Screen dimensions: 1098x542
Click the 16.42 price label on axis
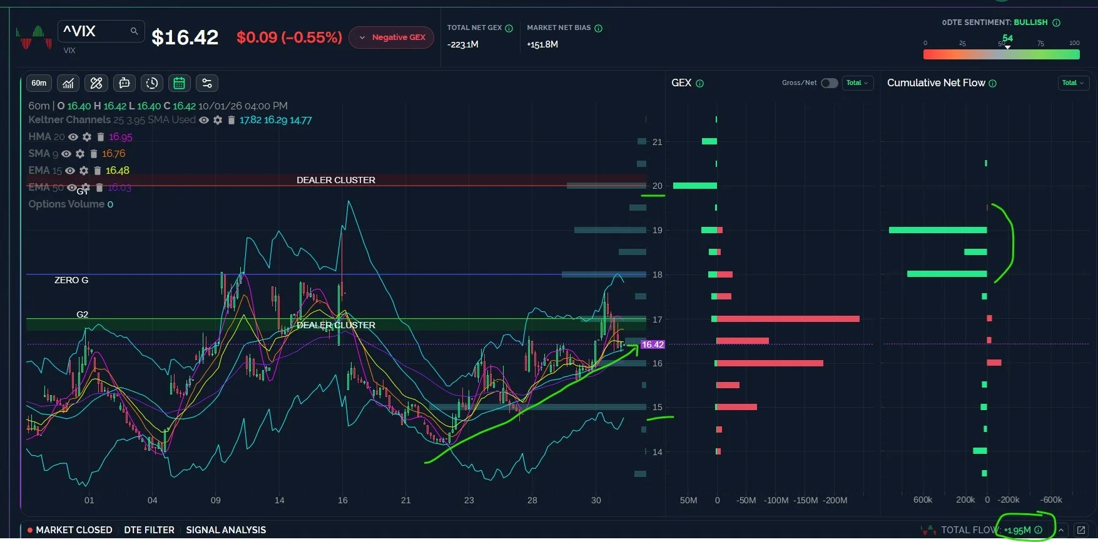click(653, 344)
